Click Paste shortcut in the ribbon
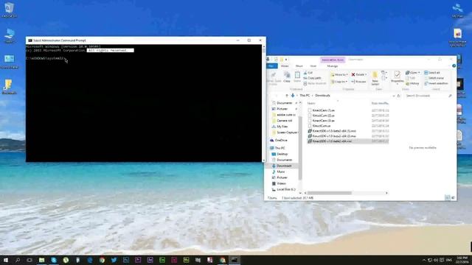Image resolution: width=472 pixels, height=265 pixels. click(315, 83)
